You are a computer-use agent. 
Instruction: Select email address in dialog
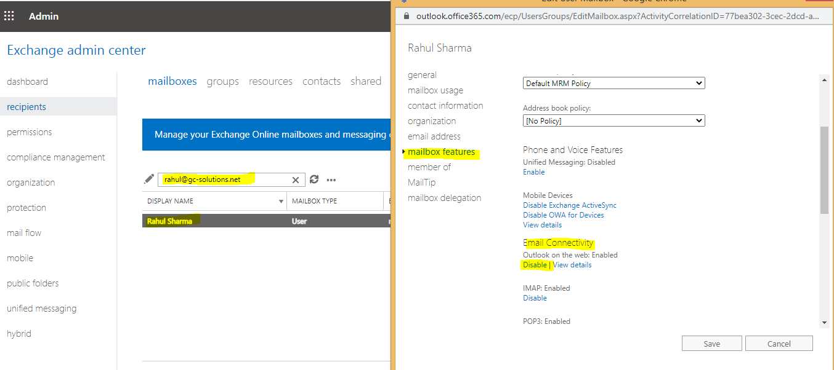(x=434, y=136)
